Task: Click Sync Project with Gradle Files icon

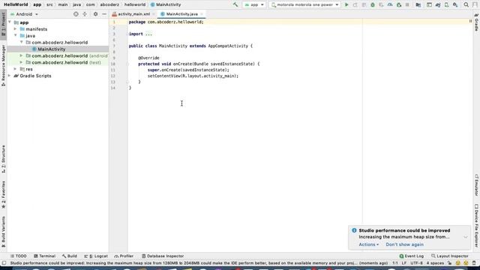Action: pyautogui.click(x=438, y=4)
